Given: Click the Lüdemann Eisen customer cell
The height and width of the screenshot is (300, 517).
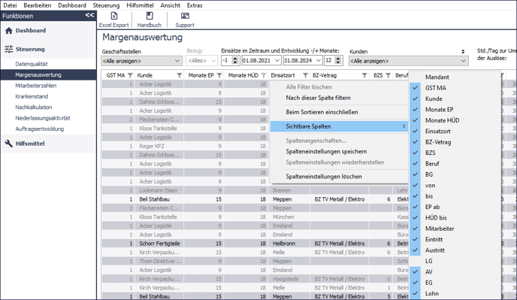Looking at the screenshot, I should [x=159, y=190].
